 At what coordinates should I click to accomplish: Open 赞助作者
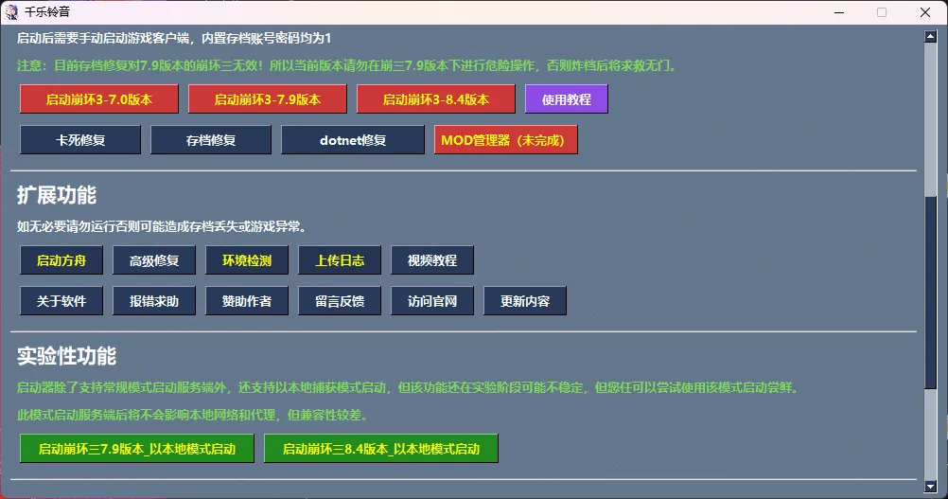[x=247, y=300]
